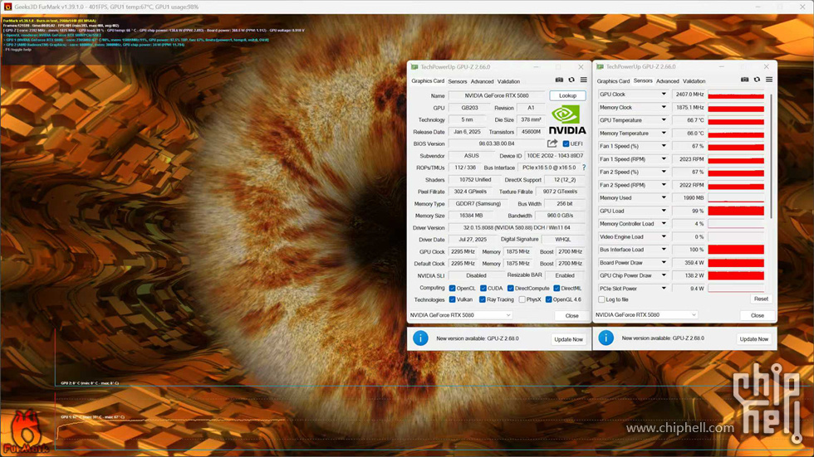The image size is (814, 457).
Task: Click GPU Temperature red graph bar
Action: tap(736, 121)
